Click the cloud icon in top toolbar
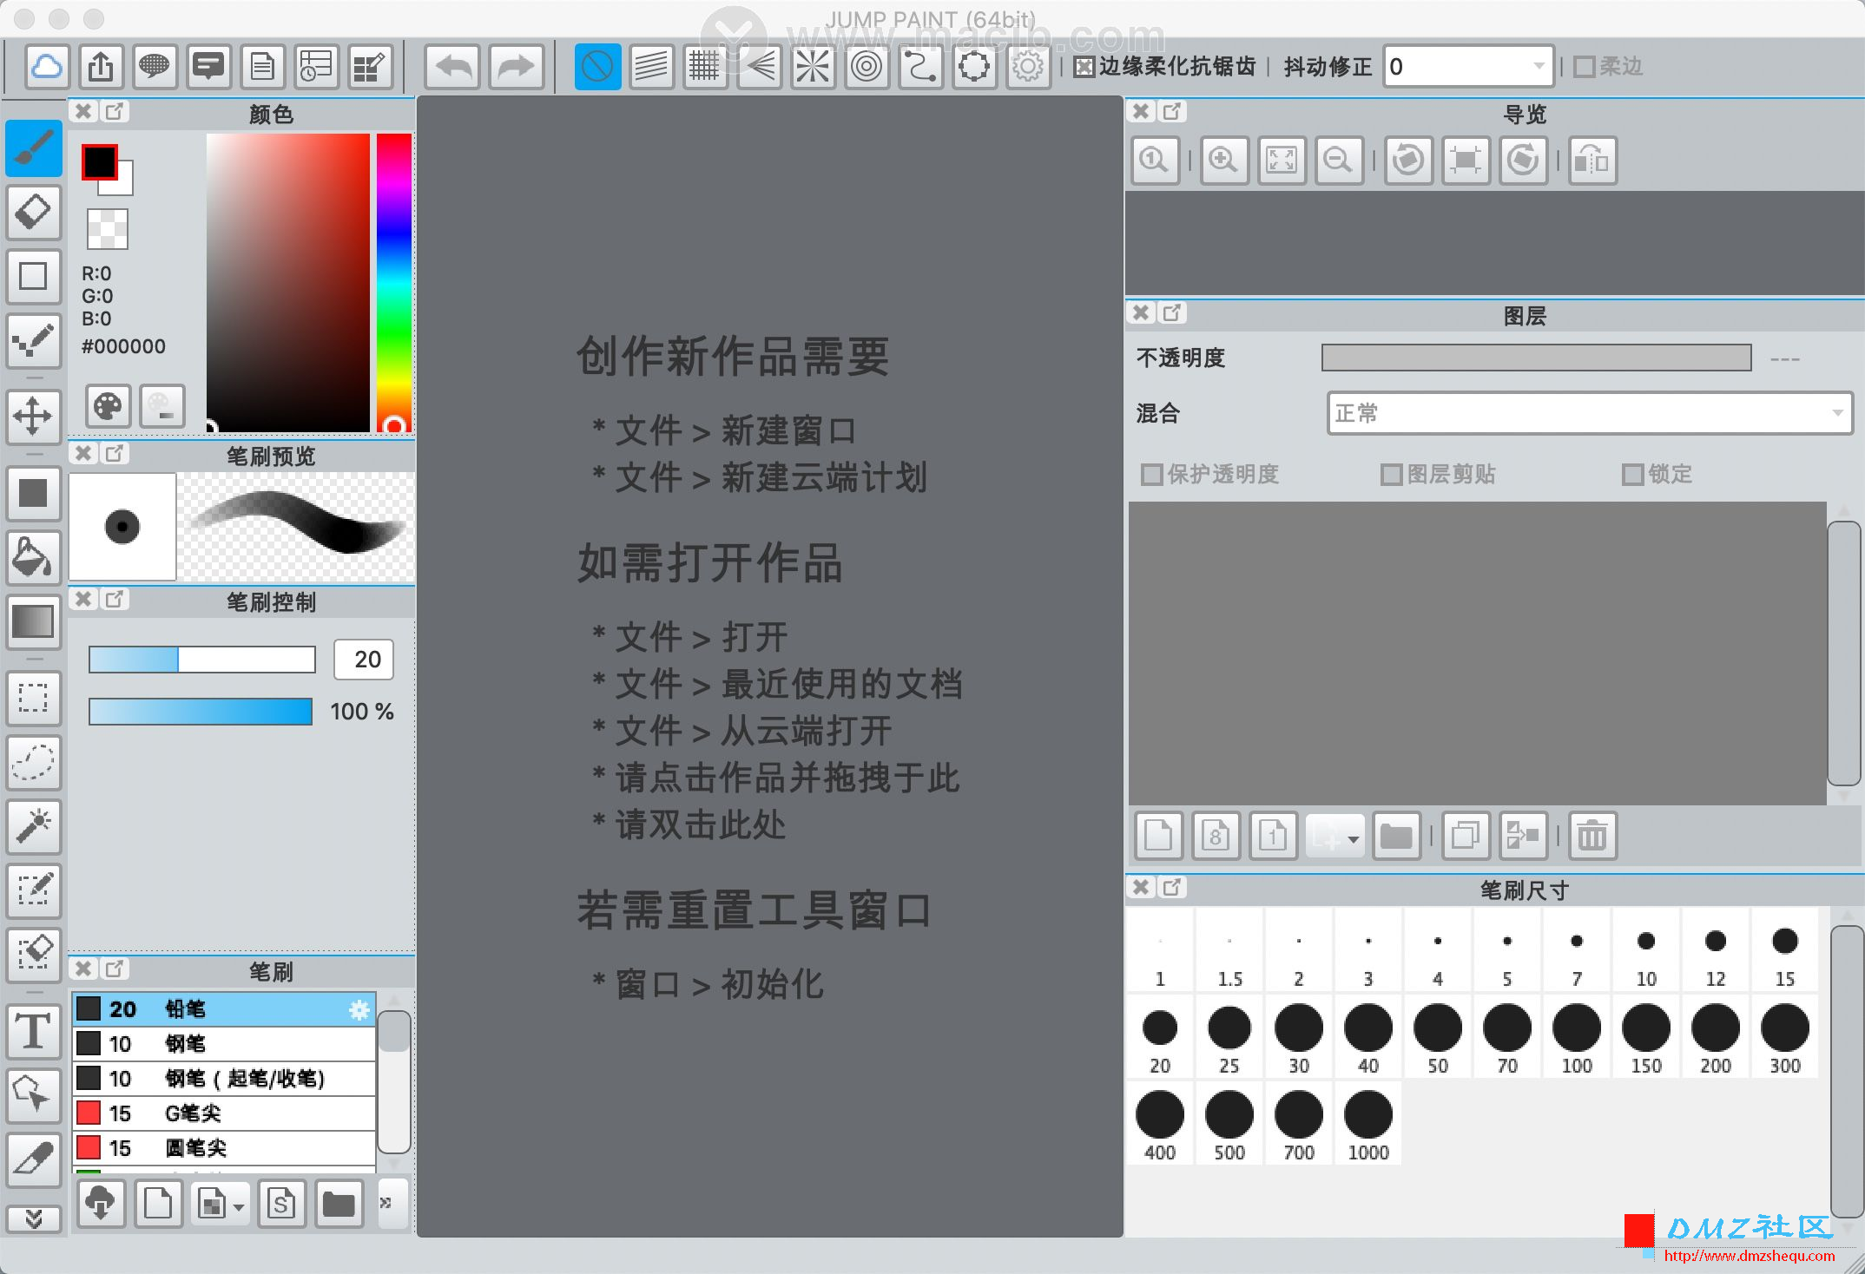The width and height of the screenshot is (1865, 1274). pos(47,66)
